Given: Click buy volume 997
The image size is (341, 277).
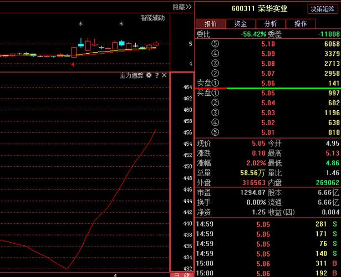Looking at the screenshot, I should pos(334,93).
